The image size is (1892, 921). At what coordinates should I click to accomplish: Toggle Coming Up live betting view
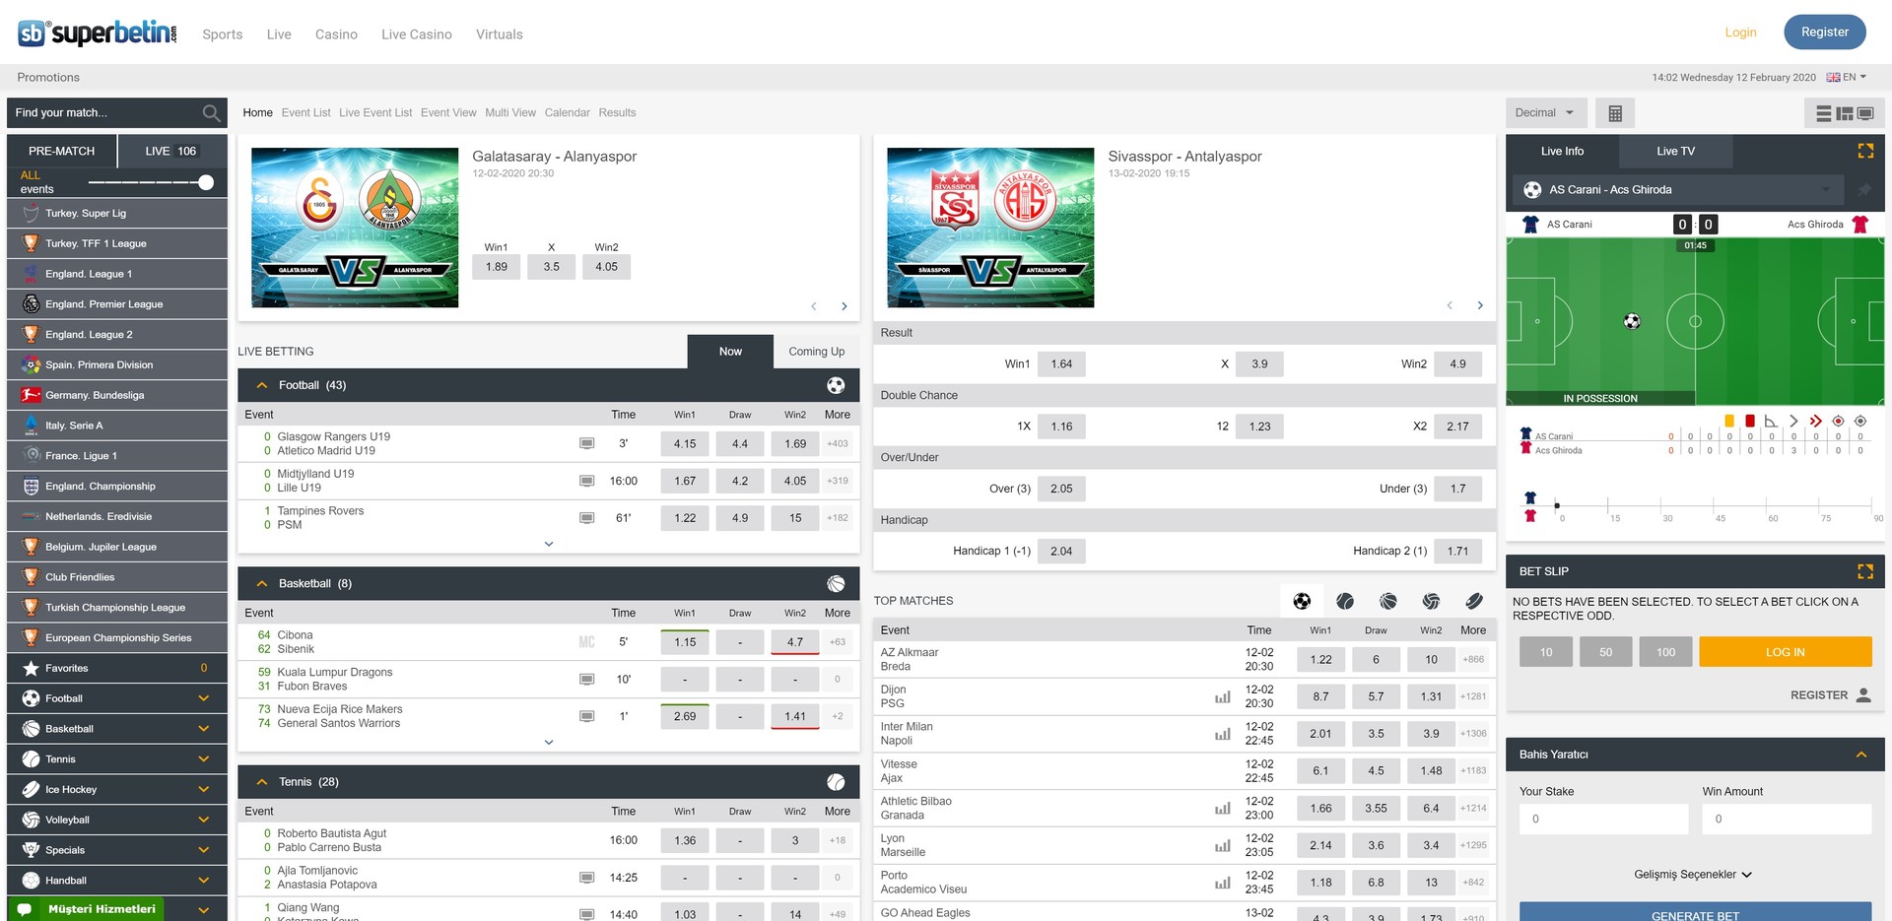click(816, 352)
